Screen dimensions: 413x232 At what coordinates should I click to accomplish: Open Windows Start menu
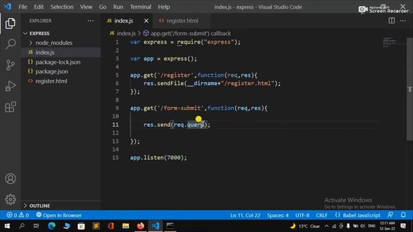(x=7, y=226)
